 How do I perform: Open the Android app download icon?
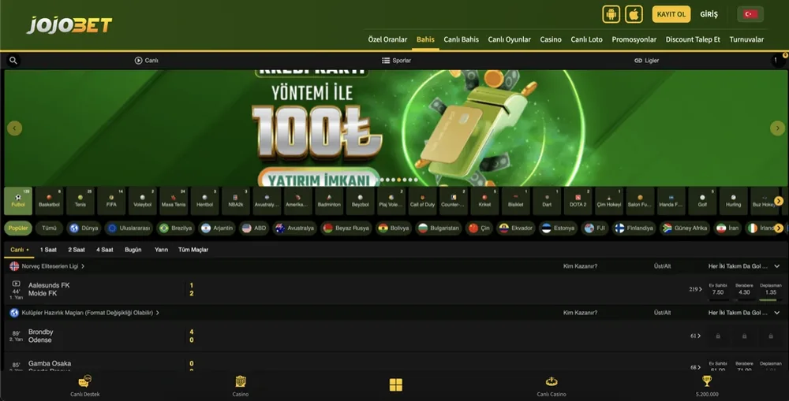[x=611, y=14]
